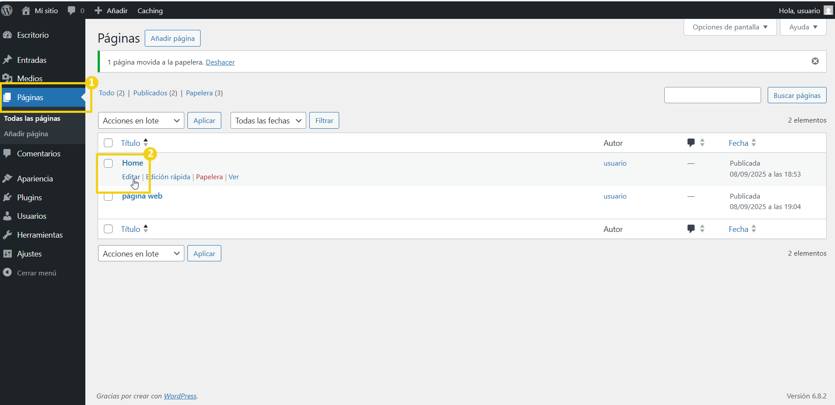
Task: Sort by comments column header icon
Action: pyautogui.click(x=691, y=143)
